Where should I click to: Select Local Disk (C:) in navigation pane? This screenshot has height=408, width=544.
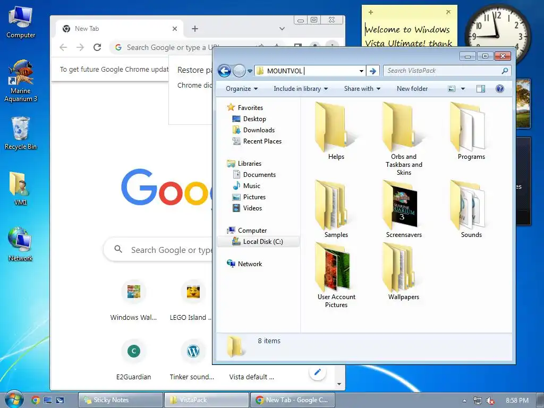click(258, 242)
